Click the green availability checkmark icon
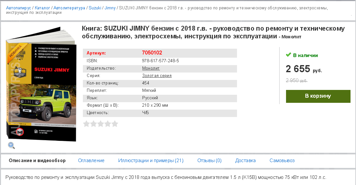This screenshot has width=356, height=185. [x=288, y=55]
